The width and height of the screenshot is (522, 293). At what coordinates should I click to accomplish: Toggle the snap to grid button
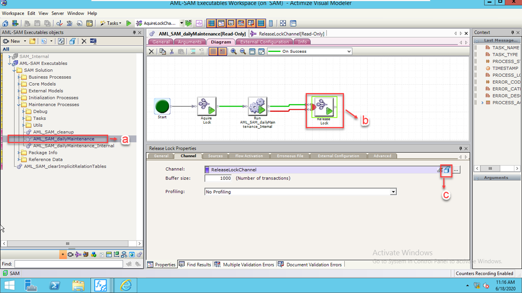click(222, 51)
